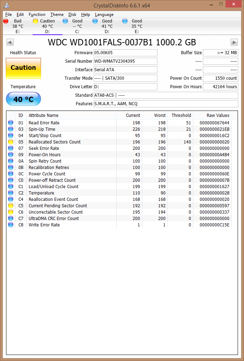The image size is (244, 361).
Task: Click yellow orb for Reallocated Sectors Count
Action: click(11, 142)
